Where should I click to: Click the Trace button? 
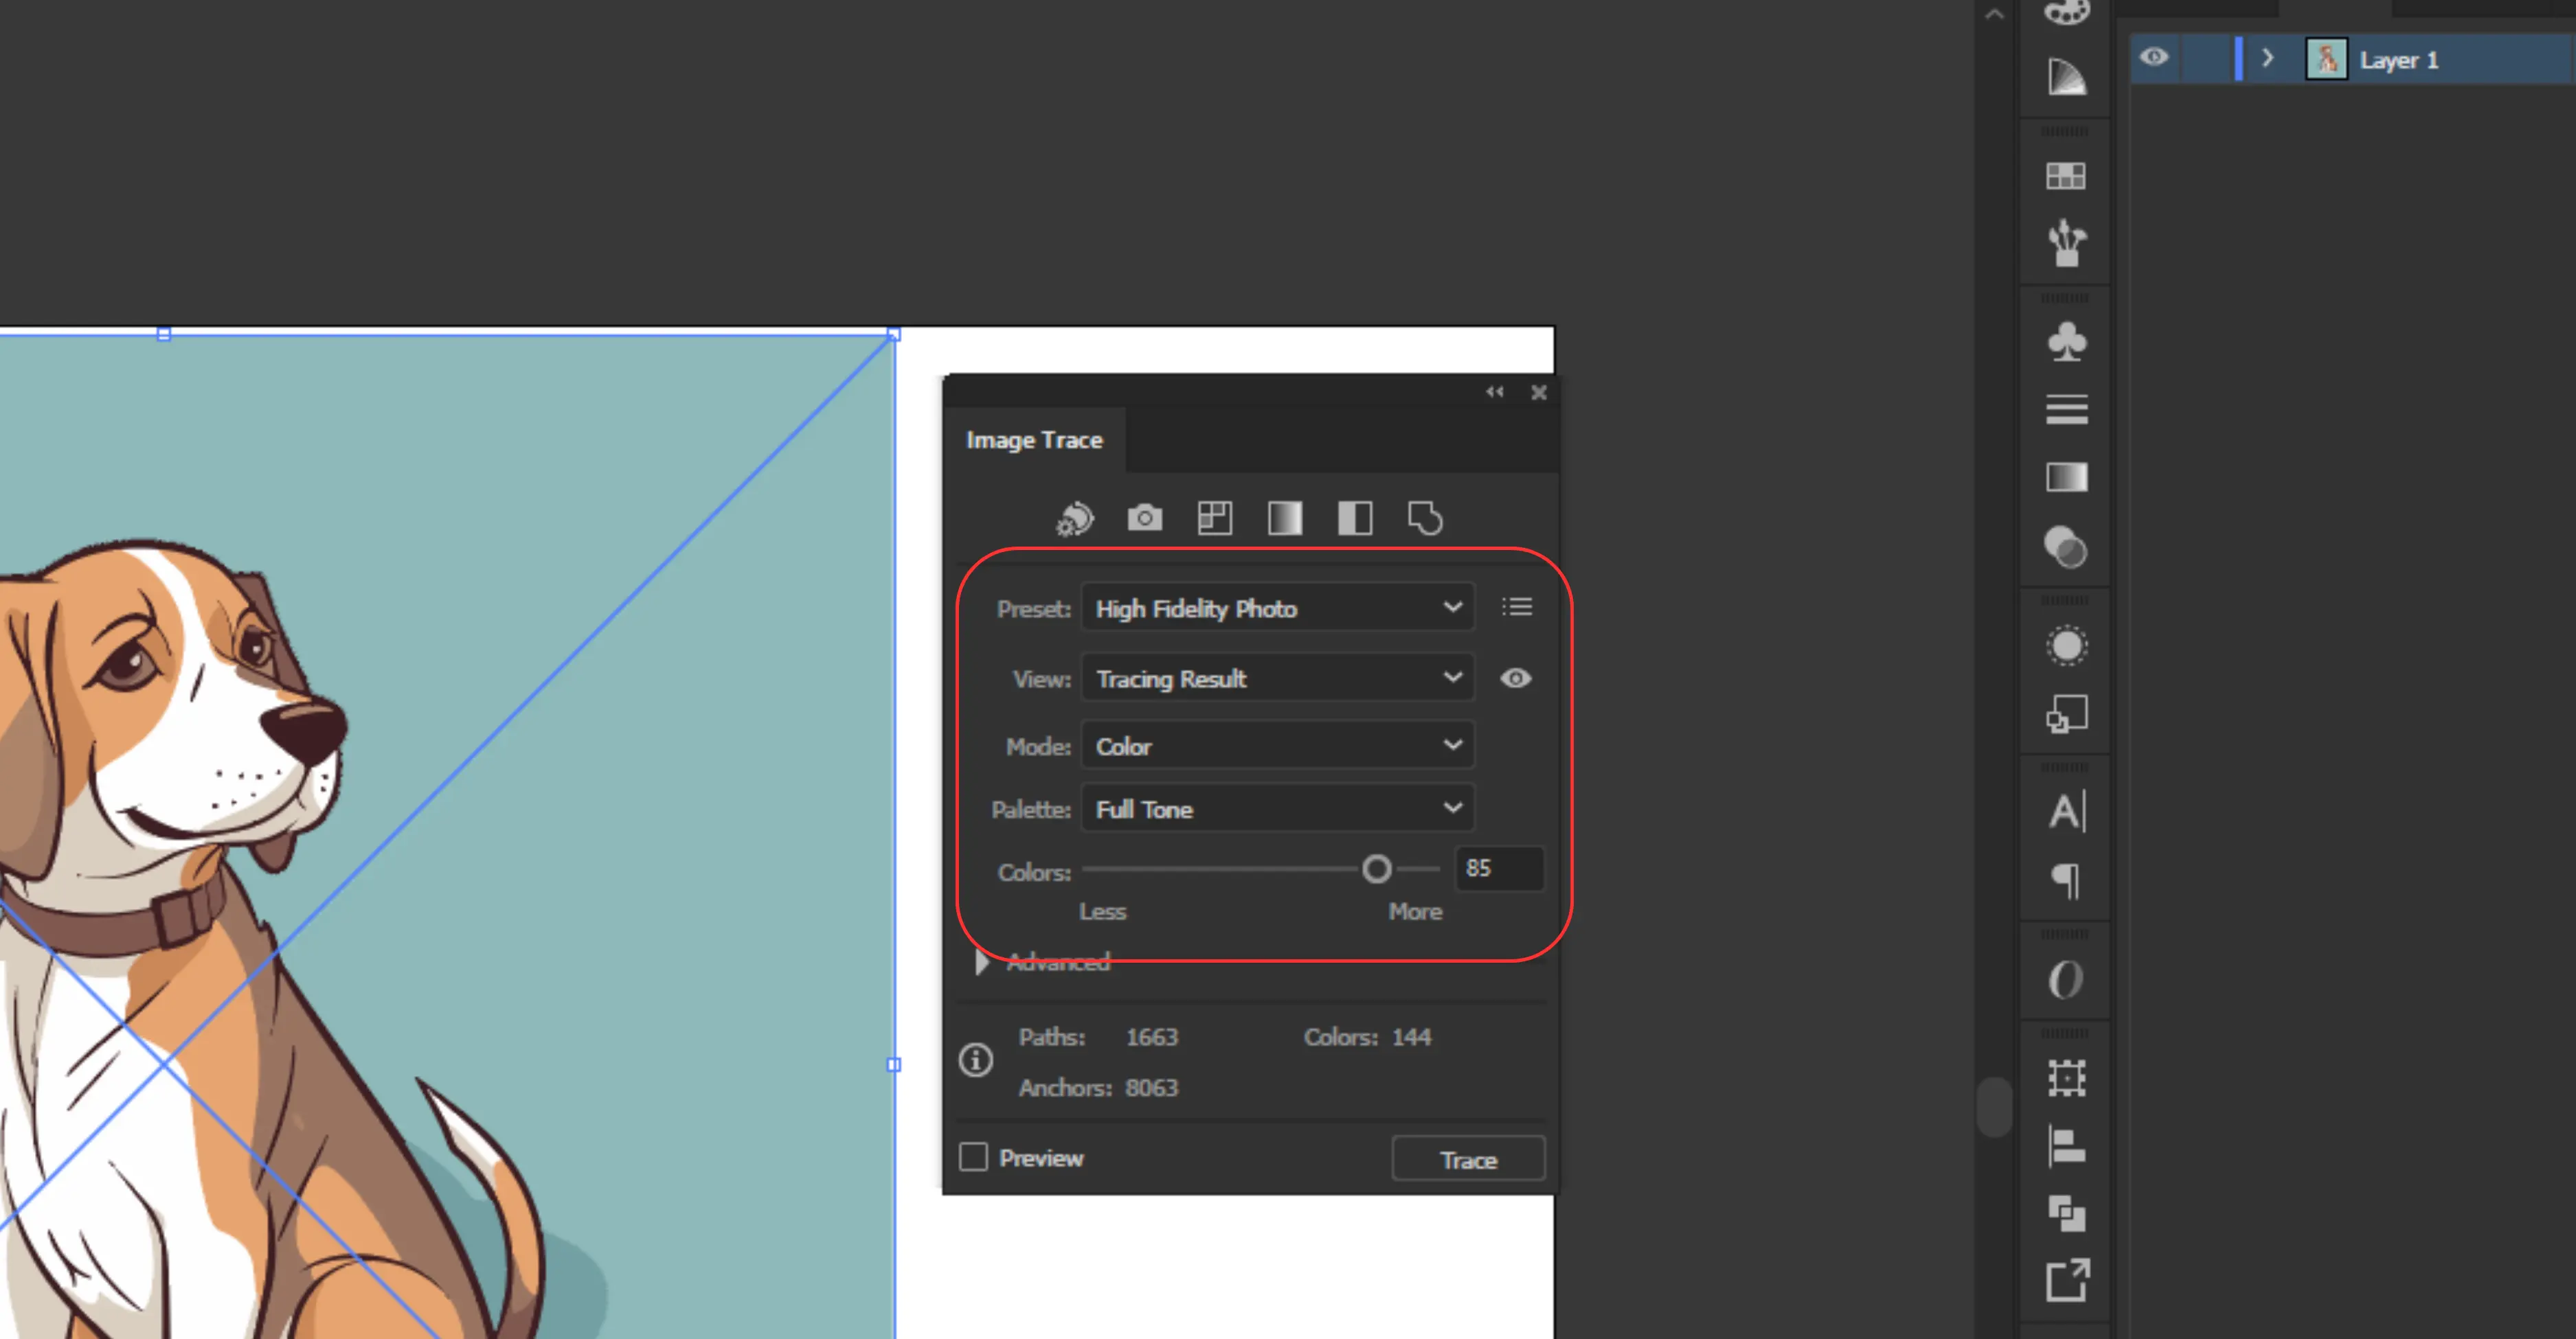click(x=1468, y=1159)
